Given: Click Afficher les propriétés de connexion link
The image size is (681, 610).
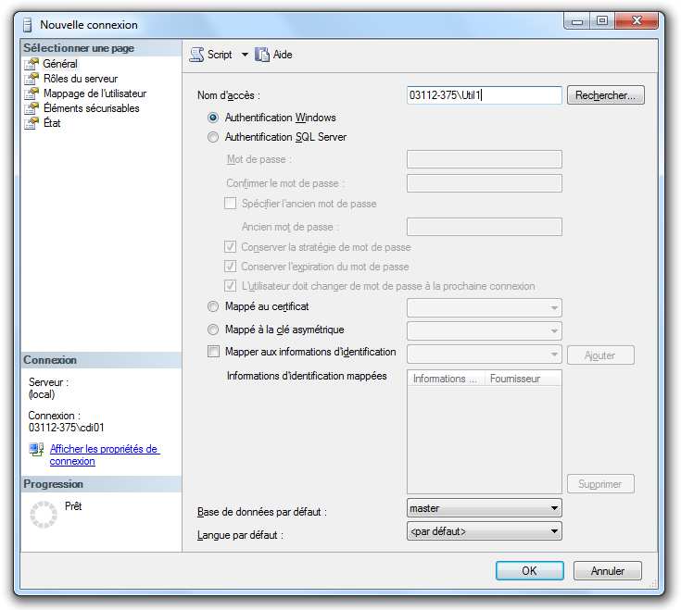Looking at the screenshot, I should pyautogui.click(x=104, y=454).
